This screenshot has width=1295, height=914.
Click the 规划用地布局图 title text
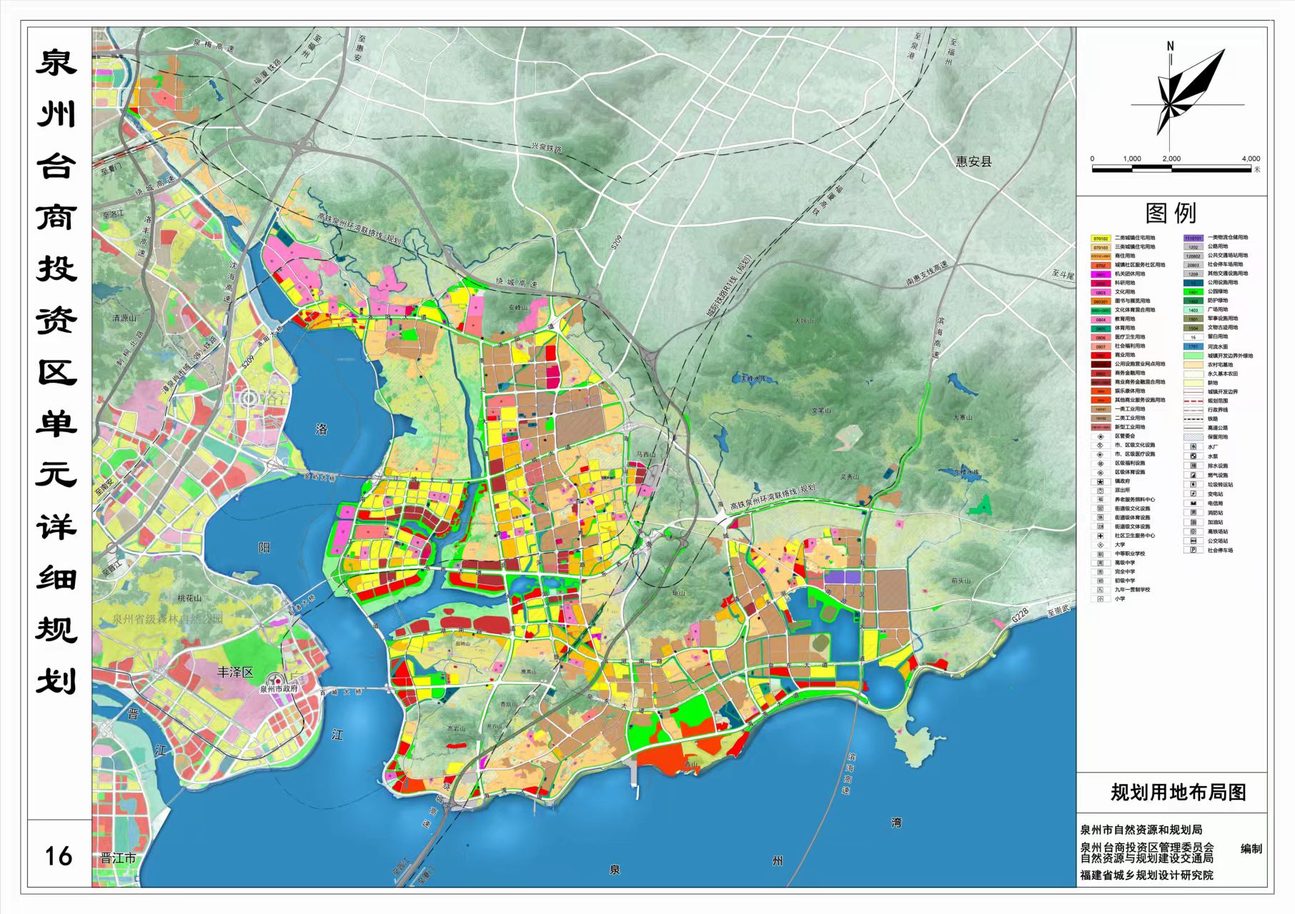[x=1178, y=793]
